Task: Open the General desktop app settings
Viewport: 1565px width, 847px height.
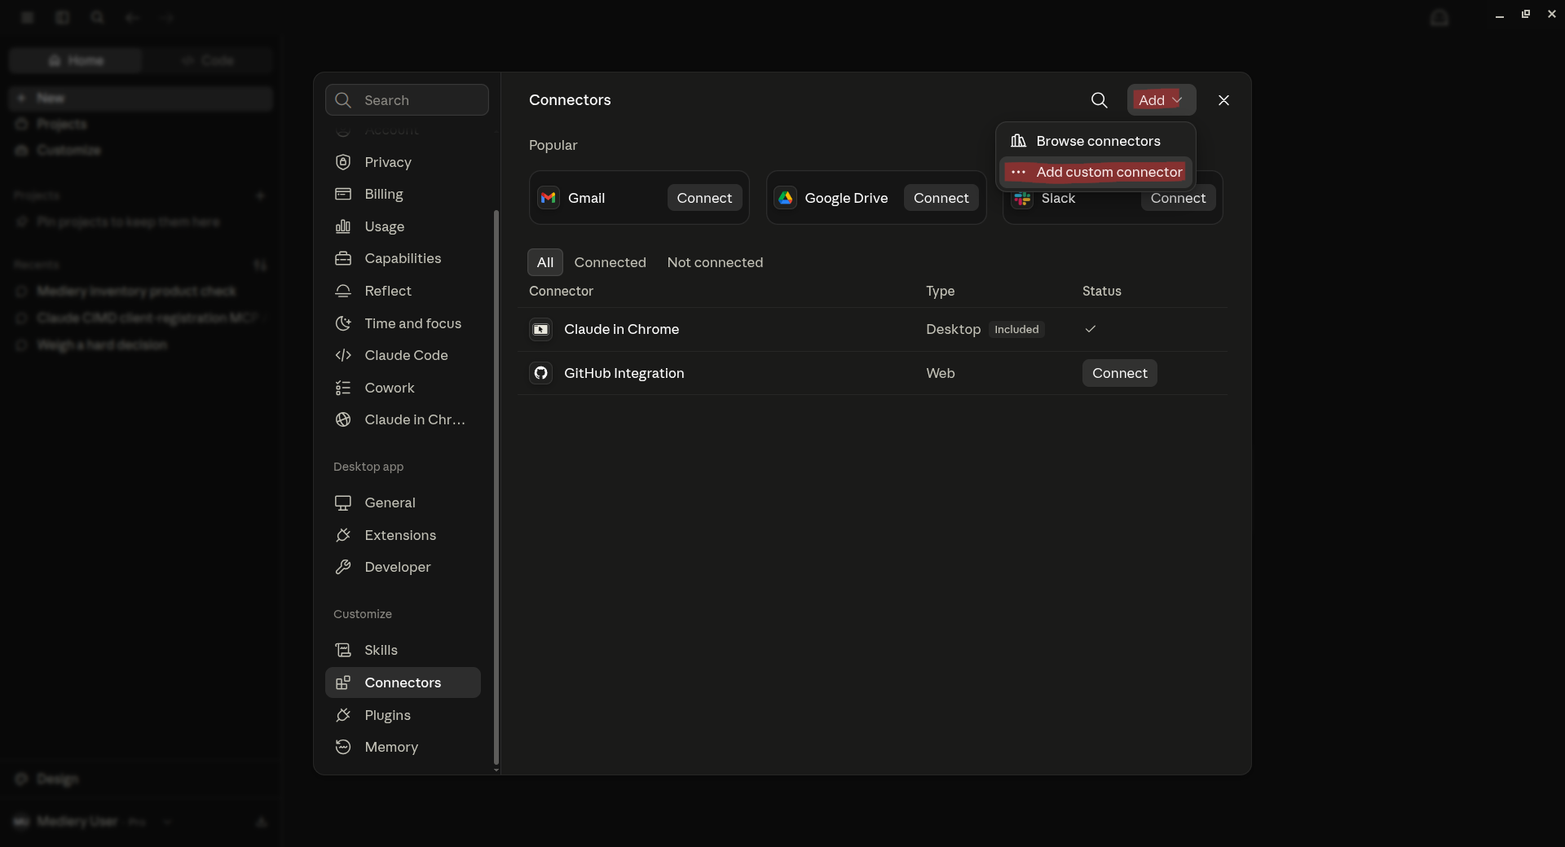Action: [403, 502]
